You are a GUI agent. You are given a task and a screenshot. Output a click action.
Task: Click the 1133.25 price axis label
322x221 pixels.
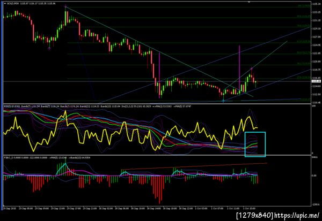[316, 12]
